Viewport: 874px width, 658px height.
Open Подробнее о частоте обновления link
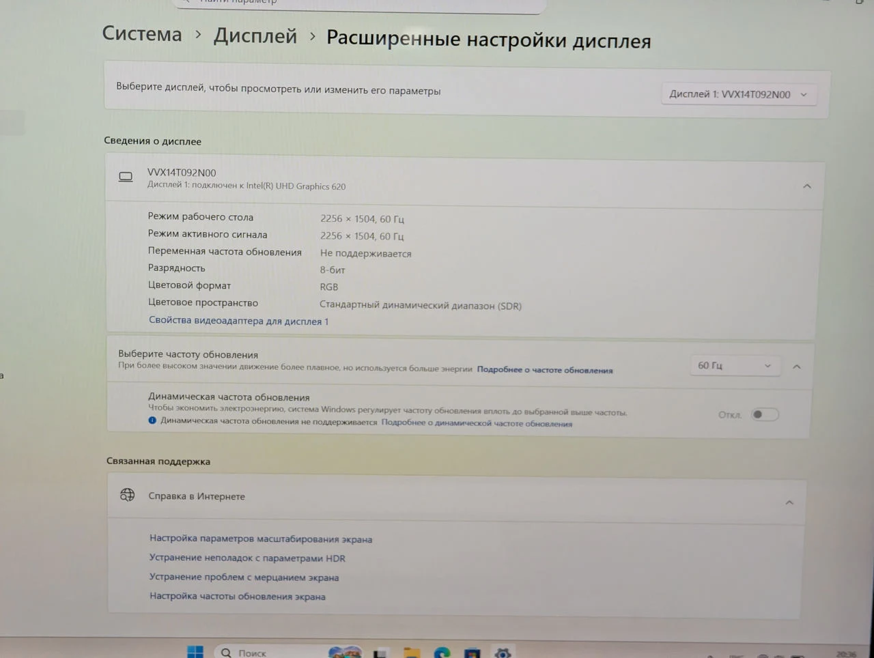coord(545,370)
